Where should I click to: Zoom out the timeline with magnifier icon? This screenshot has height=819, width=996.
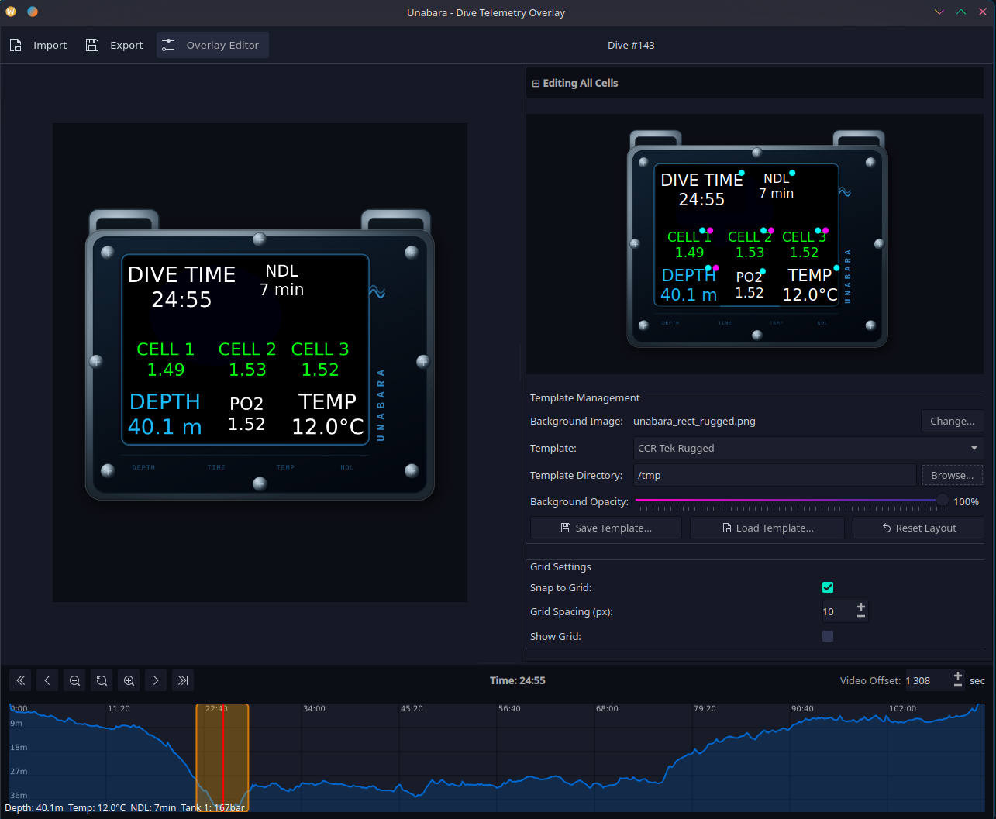coord(74,680)
